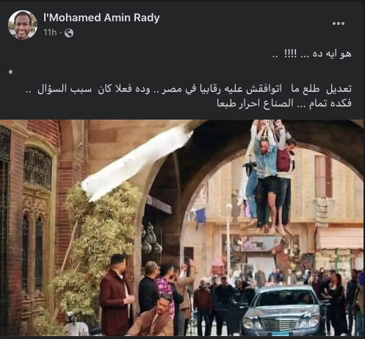The width and height of the screenshot is (365, 339).
Task: Click the ornate arched window on left building
Action: click(38, 169)
